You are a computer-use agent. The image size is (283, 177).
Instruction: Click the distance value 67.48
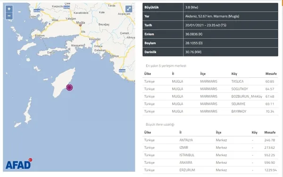tap(270, 97)
